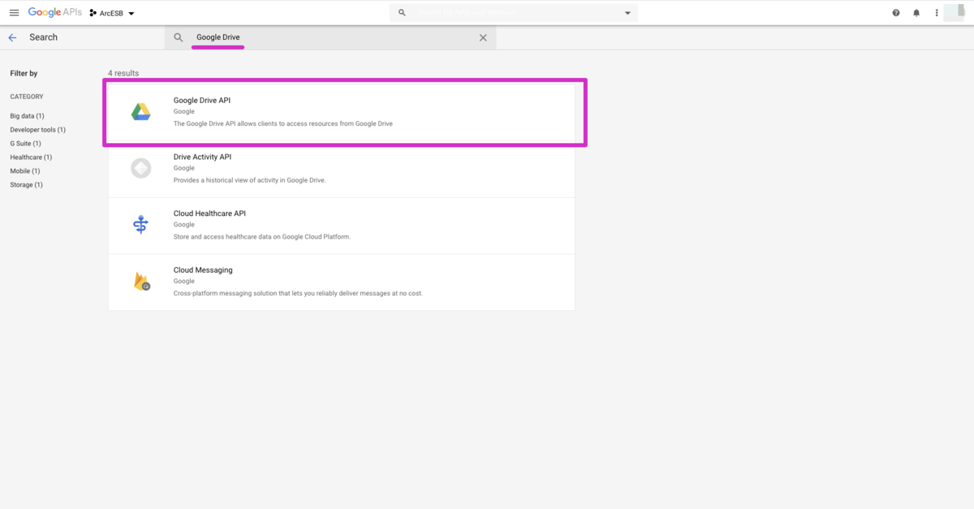The width and height of the screenshot is (974, 509).
Task: Click the Google Drive API description text
Action: tap(283, 123)
